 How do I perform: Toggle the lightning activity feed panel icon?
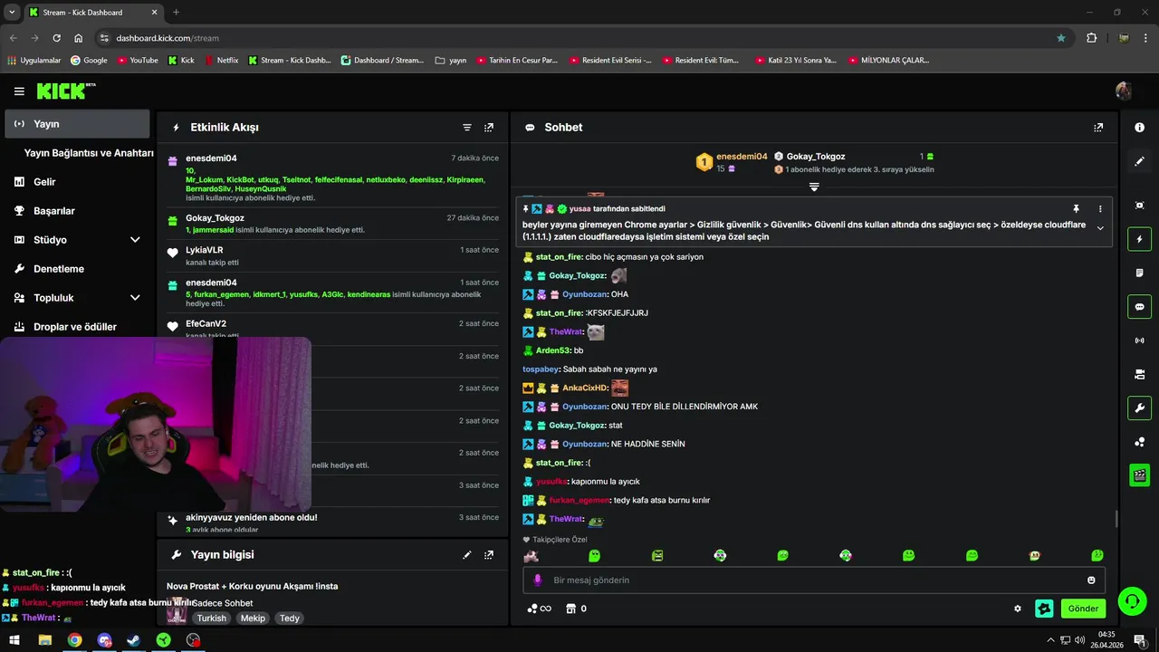tap(1139, 240)
